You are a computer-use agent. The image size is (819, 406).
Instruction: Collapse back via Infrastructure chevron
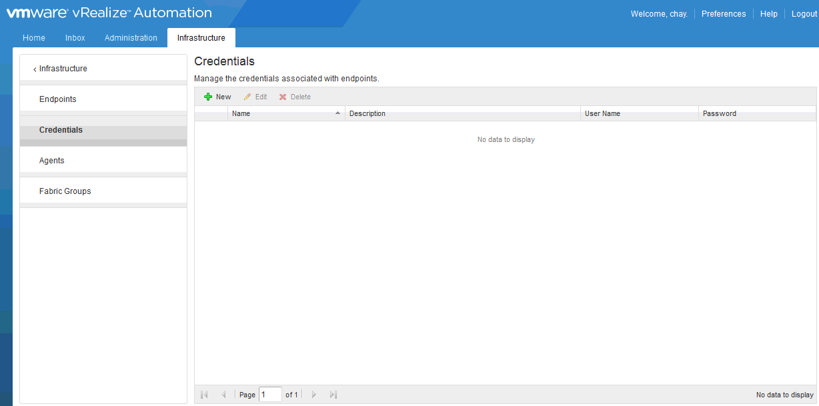tap(35, 69)
